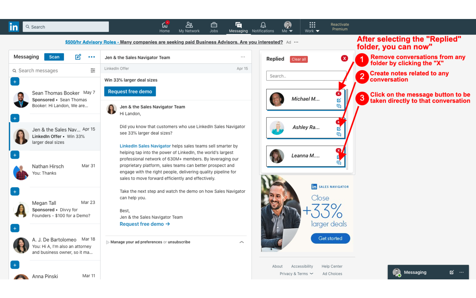This screenshot has width=476, height=298.
Task: Open Messaging panel three-dot menu
Action: click(91, 57)
